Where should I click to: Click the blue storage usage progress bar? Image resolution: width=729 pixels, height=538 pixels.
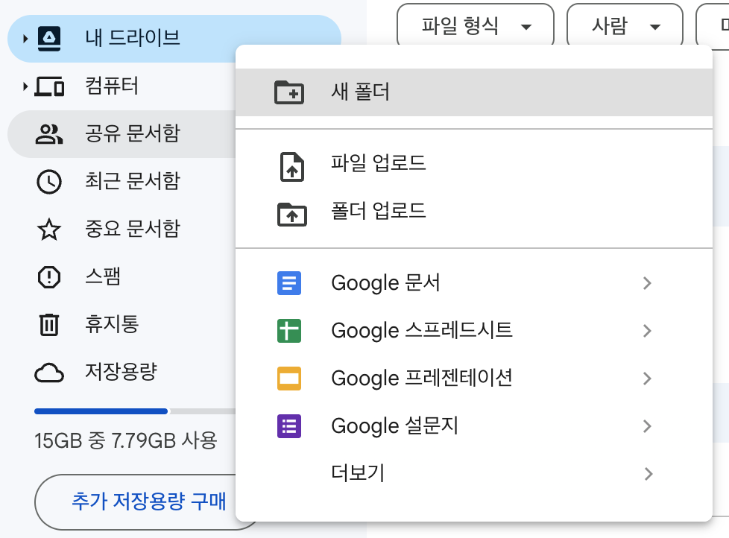(101, 411)
